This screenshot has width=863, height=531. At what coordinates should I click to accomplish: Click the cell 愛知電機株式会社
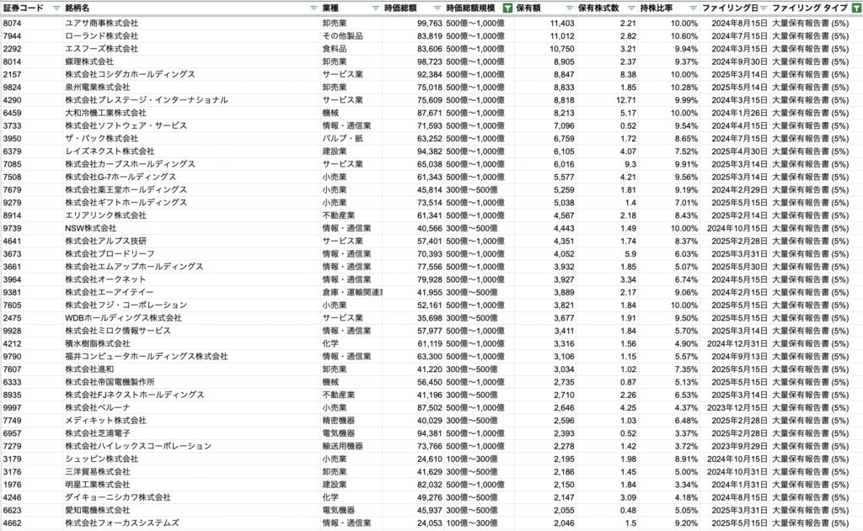tap(191, 511)
